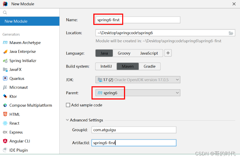
Task: Select the React generator icon
Action: click(5, 123)
